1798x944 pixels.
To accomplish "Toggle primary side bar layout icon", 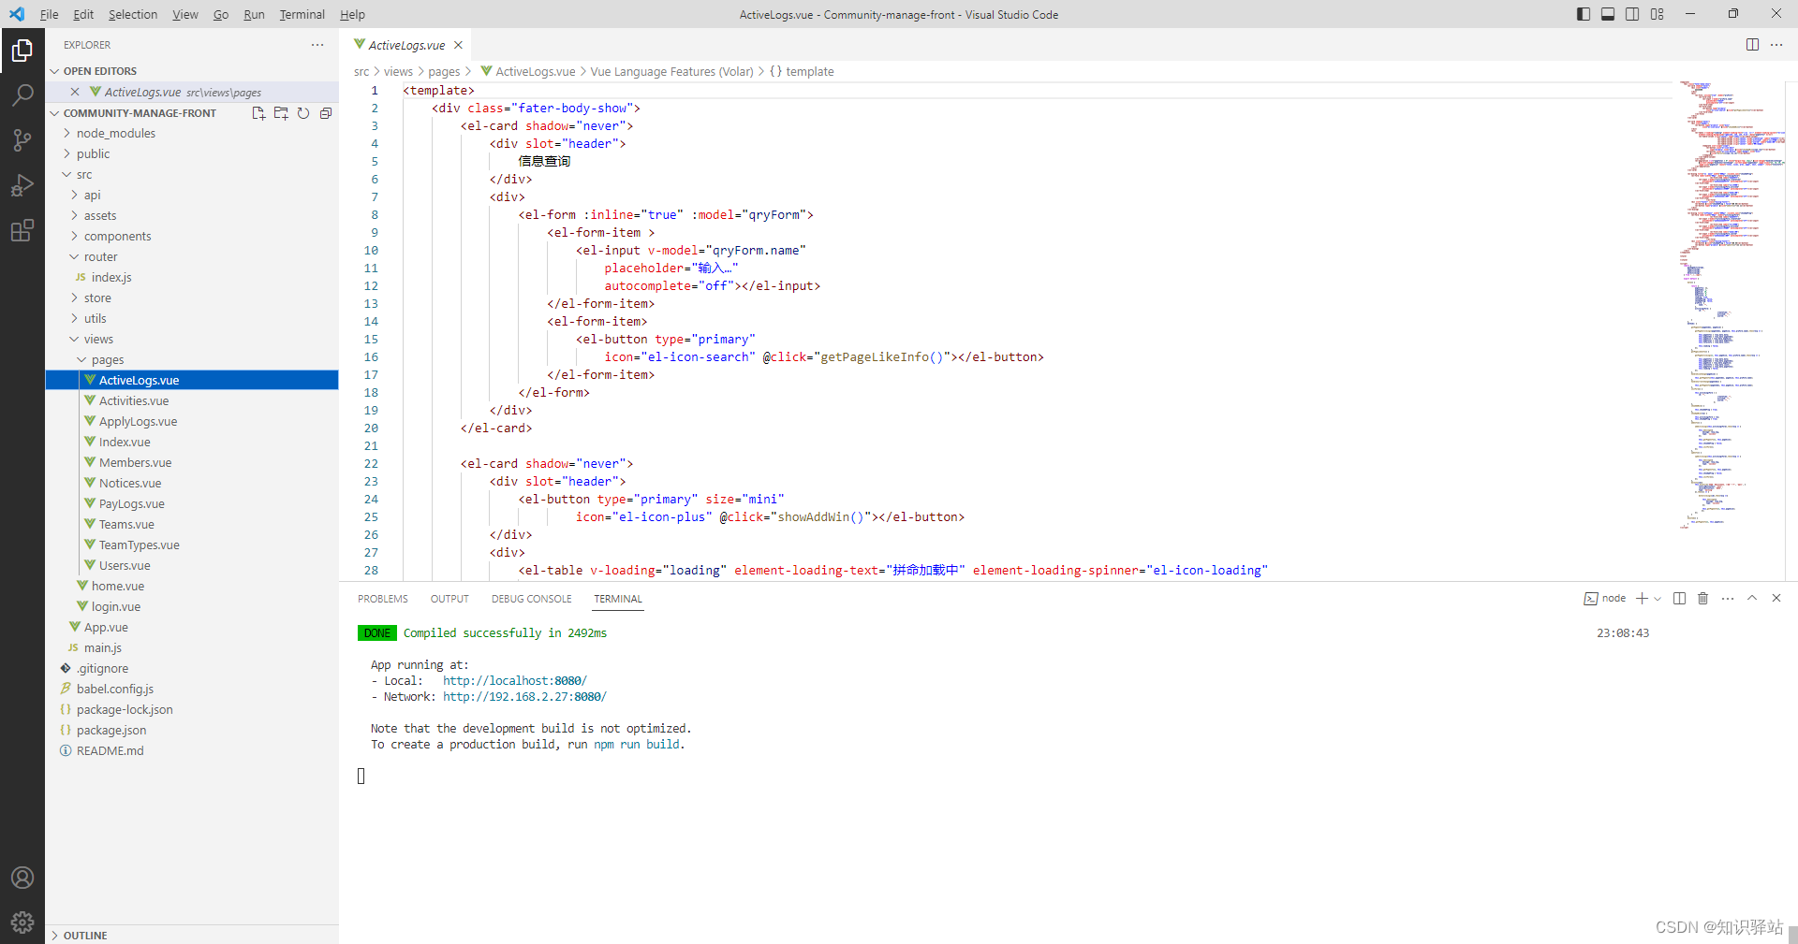I will click(x=1584, y=14).
